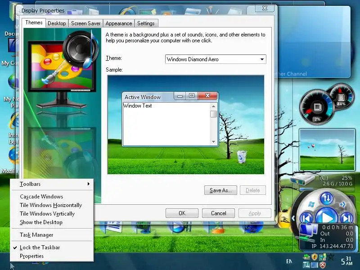Click the sample window maximize button
This screenshot has width=360, height=270.
point(192,95)
